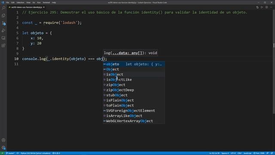This screenshot has width=275, height=155.
Task: Open the Terminal menu
Action: [46, 3]
